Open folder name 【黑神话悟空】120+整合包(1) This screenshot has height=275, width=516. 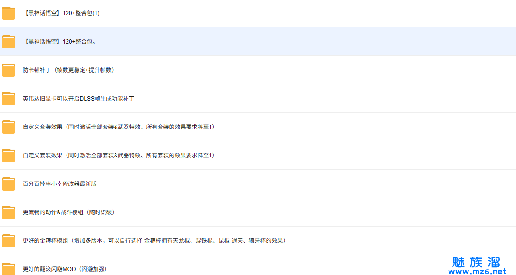point(61,13)
